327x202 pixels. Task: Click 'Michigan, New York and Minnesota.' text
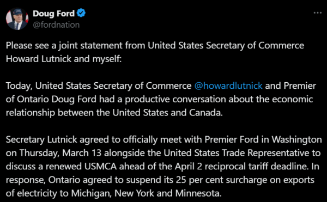point(146,193)
